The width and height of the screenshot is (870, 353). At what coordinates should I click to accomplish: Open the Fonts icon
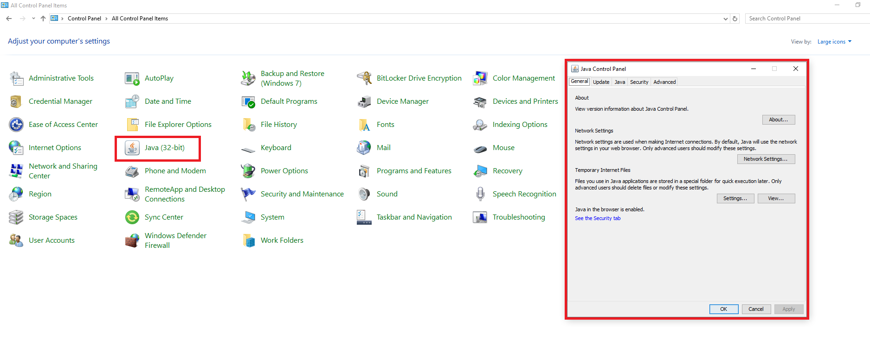[364, 125]
